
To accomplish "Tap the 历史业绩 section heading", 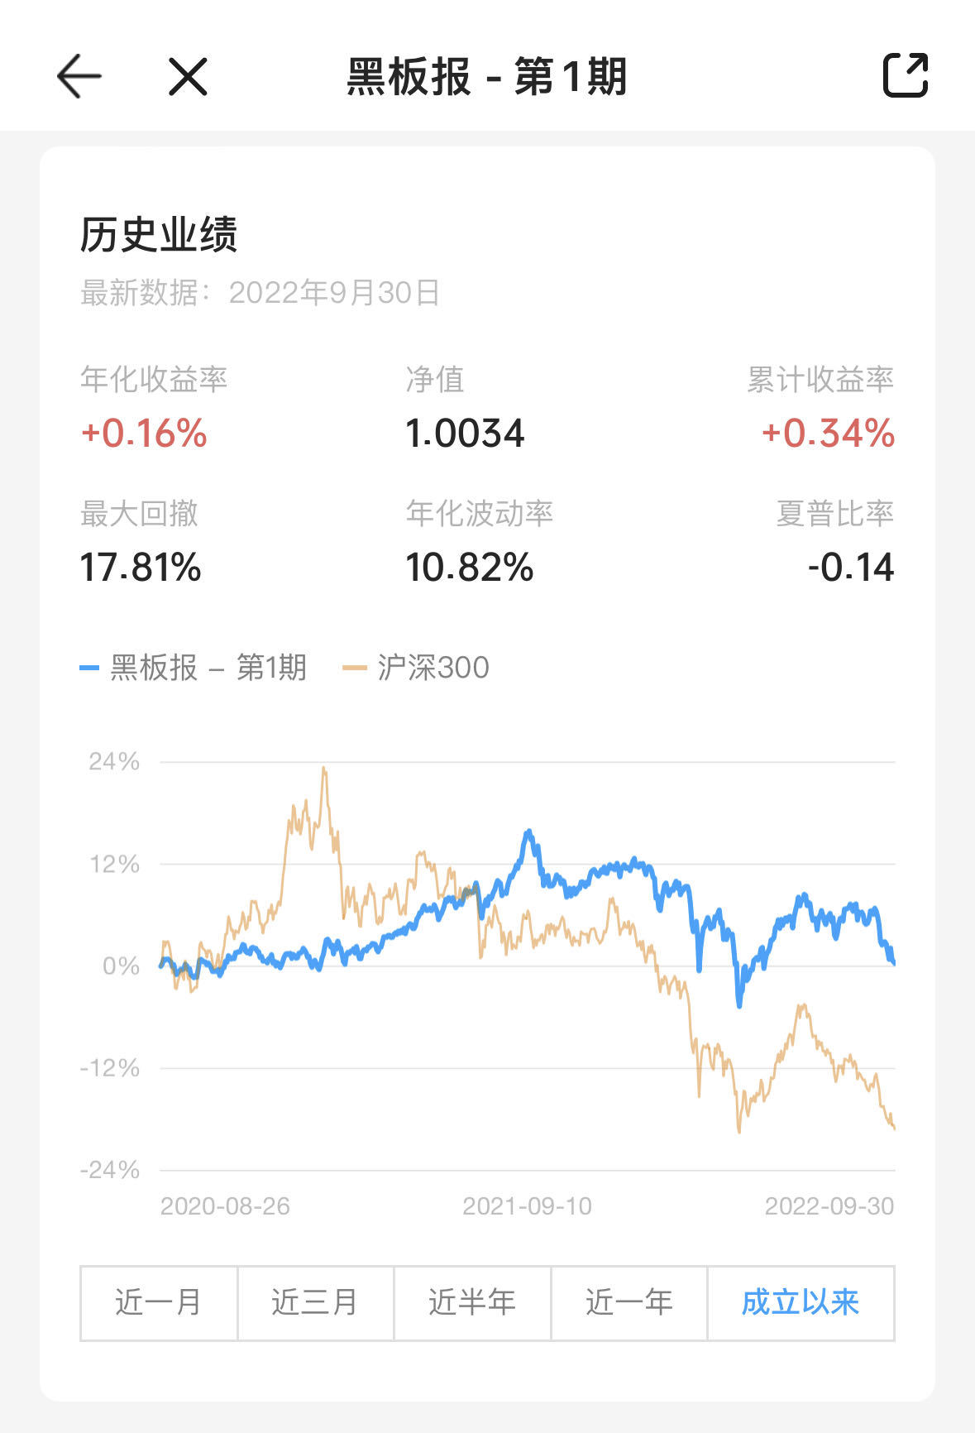I will [x=159, y=234].
